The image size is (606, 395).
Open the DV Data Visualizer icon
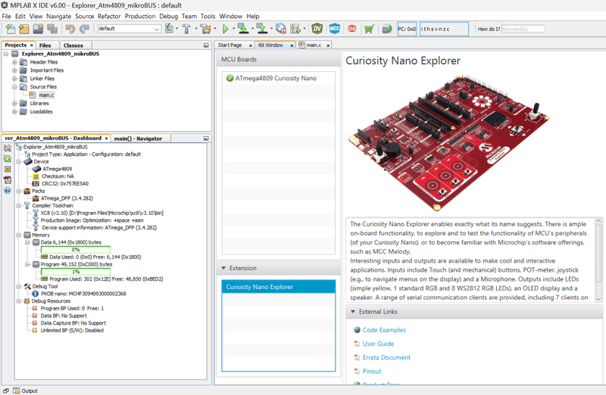coord(317,29)
